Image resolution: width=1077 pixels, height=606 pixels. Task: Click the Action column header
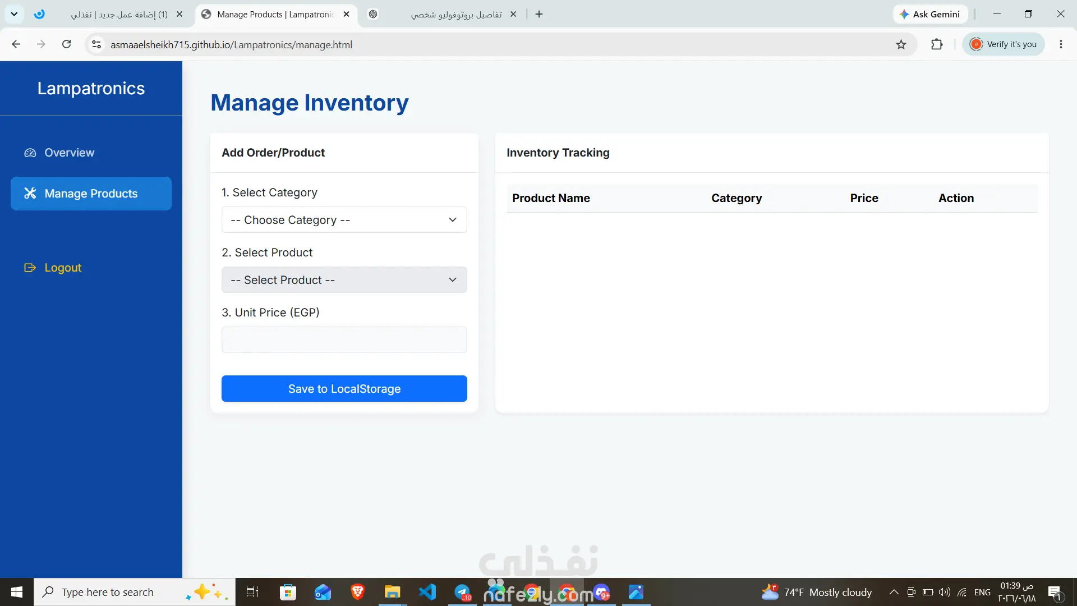click(x=956, y=198)
